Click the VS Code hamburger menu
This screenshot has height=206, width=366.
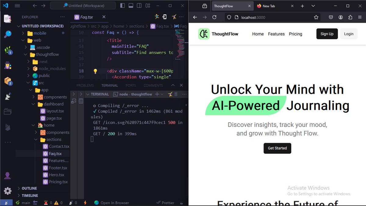(17, 6)
